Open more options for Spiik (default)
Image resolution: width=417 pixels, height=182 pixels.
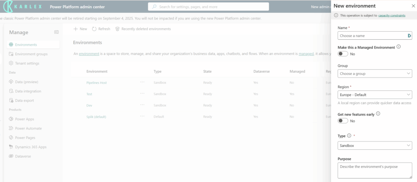(x=142, y=116)
